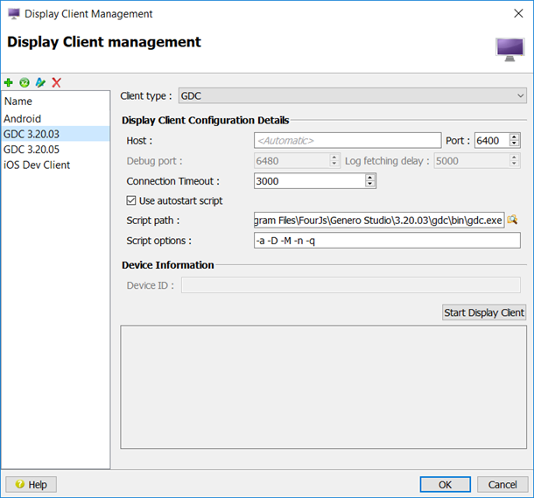Select Android in the client list
The width and height of the screenshot is (534, 498).
(23, 118)
